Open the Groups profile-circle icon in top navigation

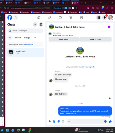click(x=81, y=18)
